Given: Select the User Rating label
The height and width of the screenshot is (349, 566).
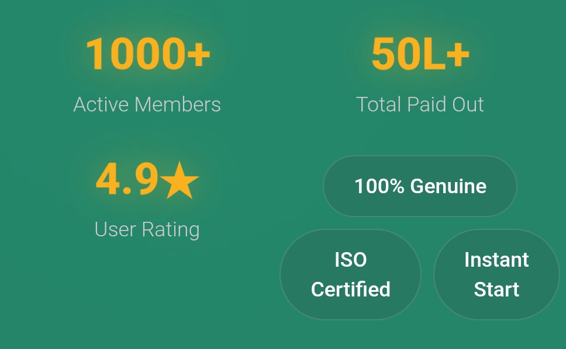Looking at the screenshot, I should (147, 229).
